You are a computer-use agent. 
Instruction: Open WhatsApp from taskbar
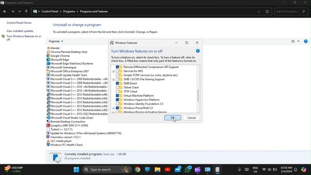pos(188,169)
